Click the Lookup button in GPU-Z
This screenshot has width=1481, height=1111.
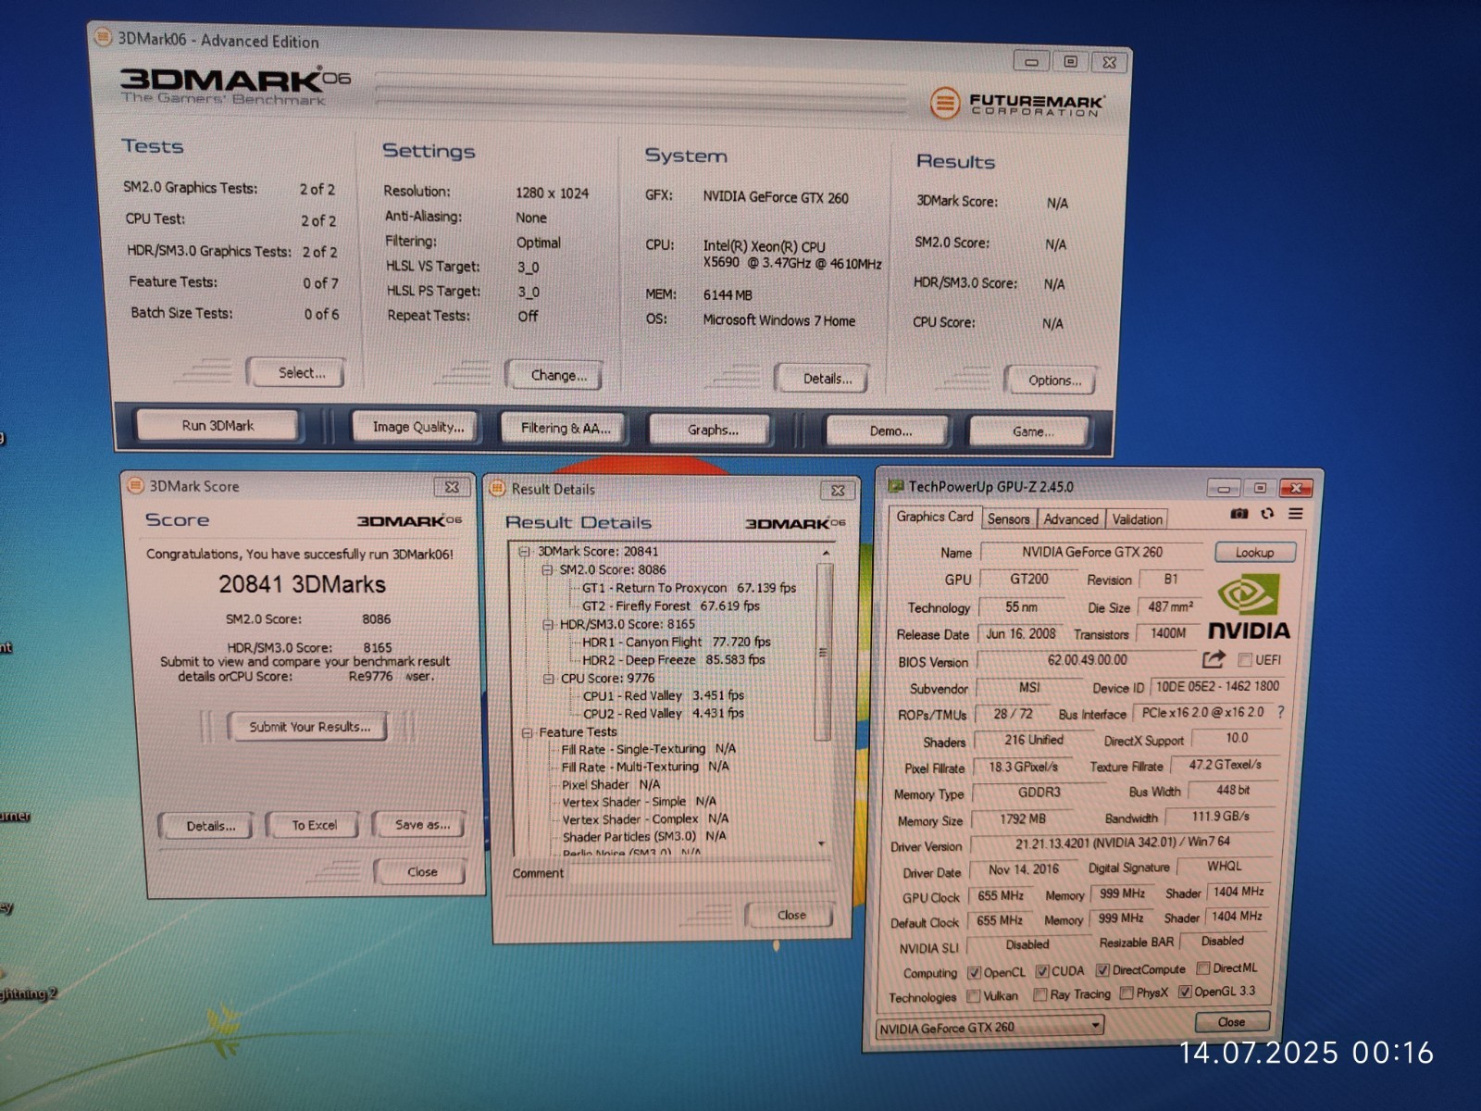(1254, 553)
